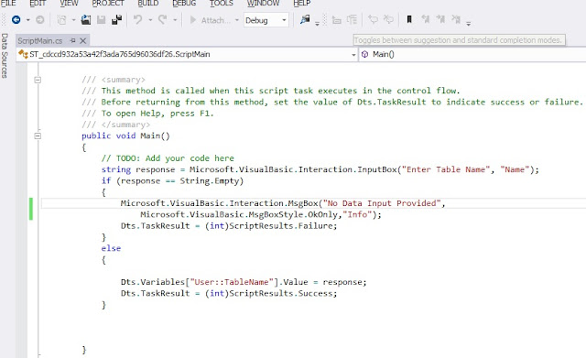
Task: Click the line 'public void Main()'
Action: [x=125, y=136]
